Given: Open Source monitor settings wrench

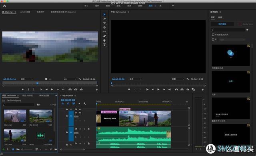Looking at the screenshot, I should pos(80,79).
